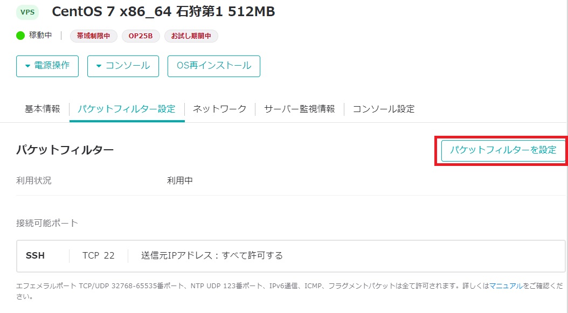Open the OS再インストール option
The width and height of the screenshot is (568, 313).
(213, 66)
